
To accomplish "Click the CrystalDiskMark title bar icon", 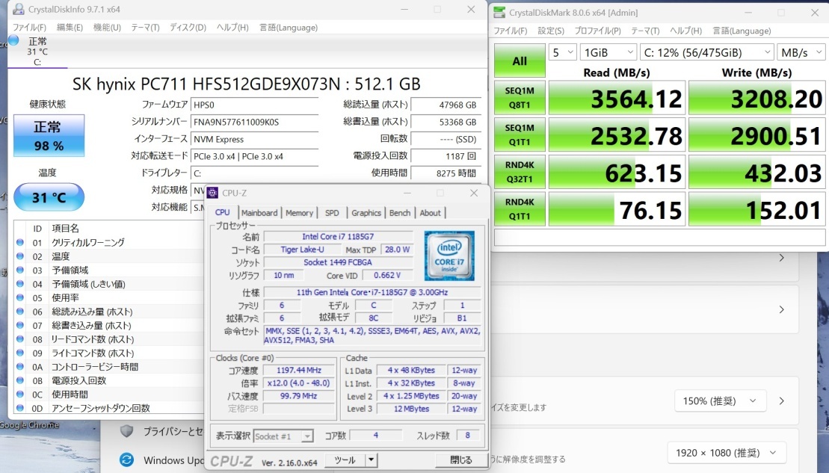I will click(x=499, y=13).
